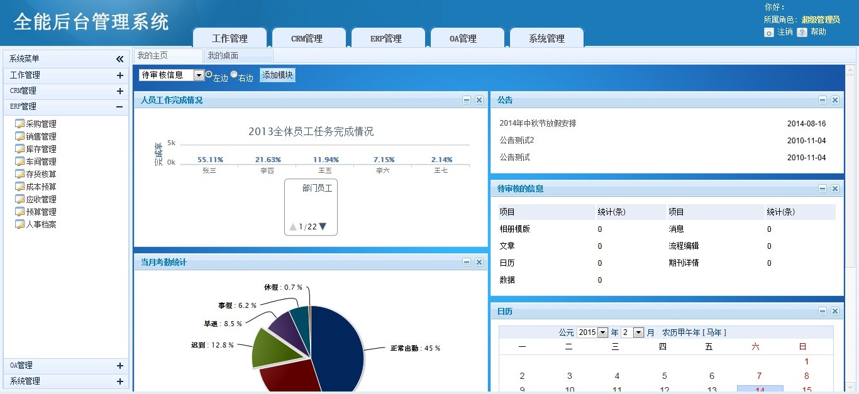Open the 2014年中秋节放假安排 announcement
Viewport: 859px width, 394px height.
tap(538, 124)
